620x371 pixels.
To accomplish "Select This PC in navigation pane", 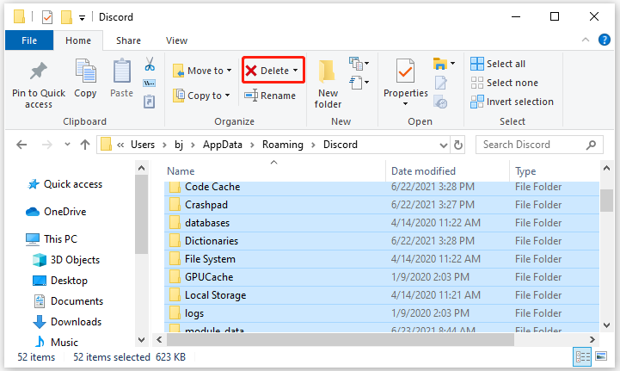I will click(52, 239).
